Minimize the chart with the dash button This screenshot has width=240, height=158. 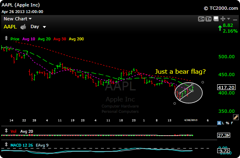point(235,20)
